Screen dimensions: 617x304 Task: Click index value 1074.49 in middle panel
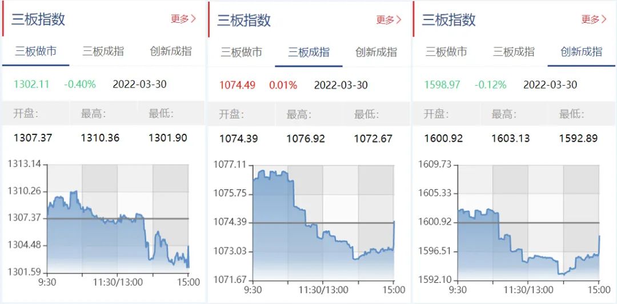(237, 85)
